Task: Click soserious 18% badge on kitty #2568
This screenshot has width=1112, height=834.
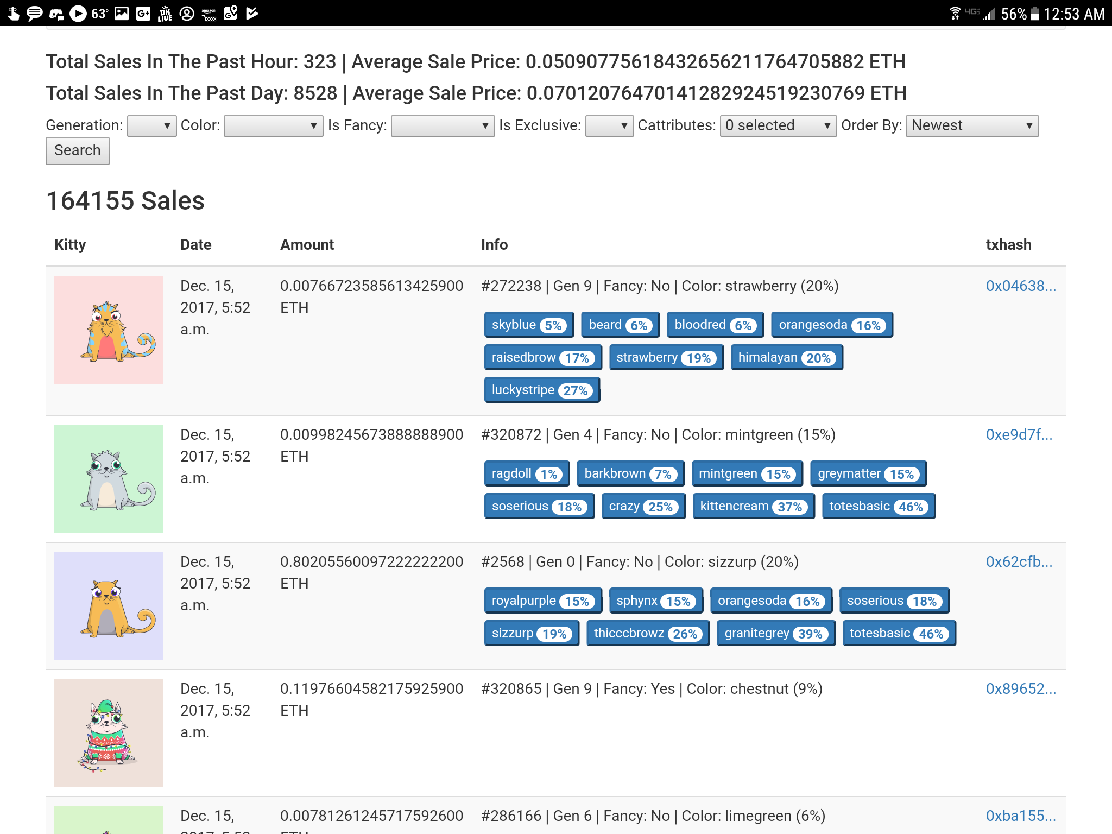Action: (x=894, y=601)
